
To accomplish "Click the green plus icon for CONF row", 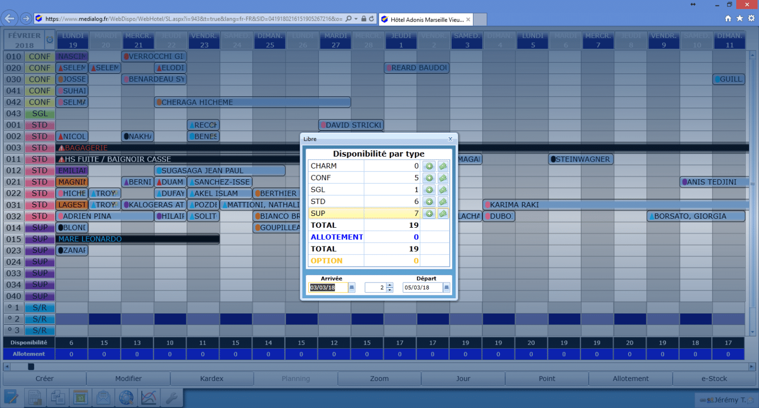I will pos(429,178).
